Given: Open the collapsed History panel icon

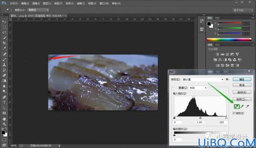Looking at the screenshot, I should (x=202, y=21).
